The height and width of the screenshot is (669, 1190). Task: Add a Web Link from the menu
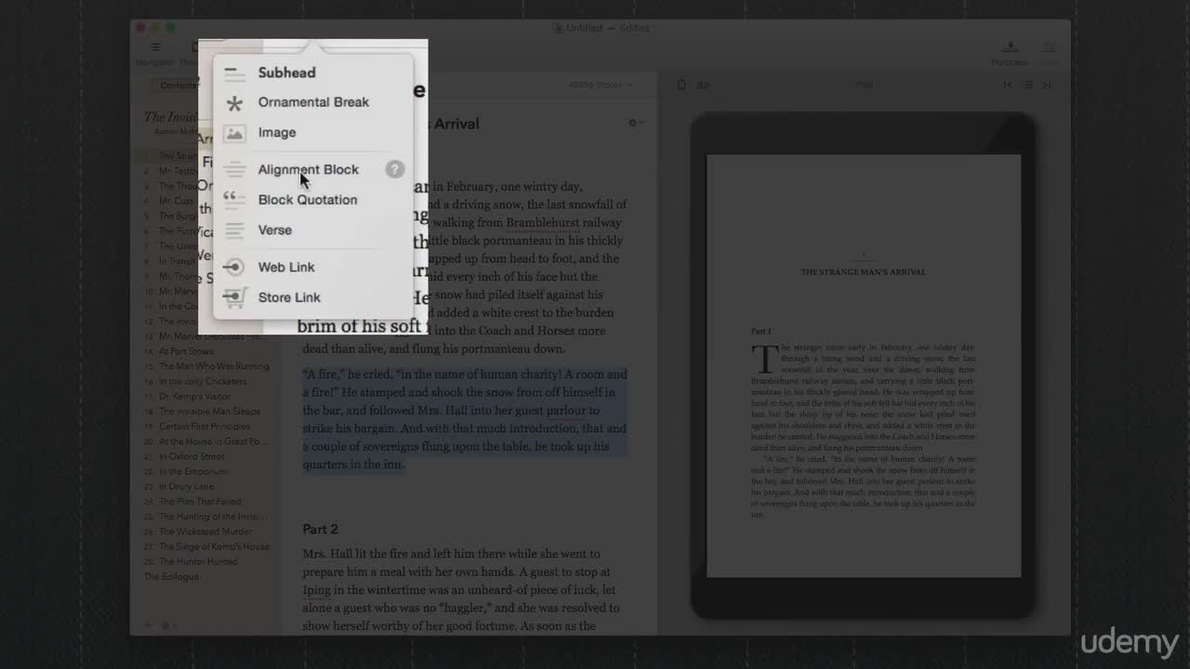[x=286, y=267]
